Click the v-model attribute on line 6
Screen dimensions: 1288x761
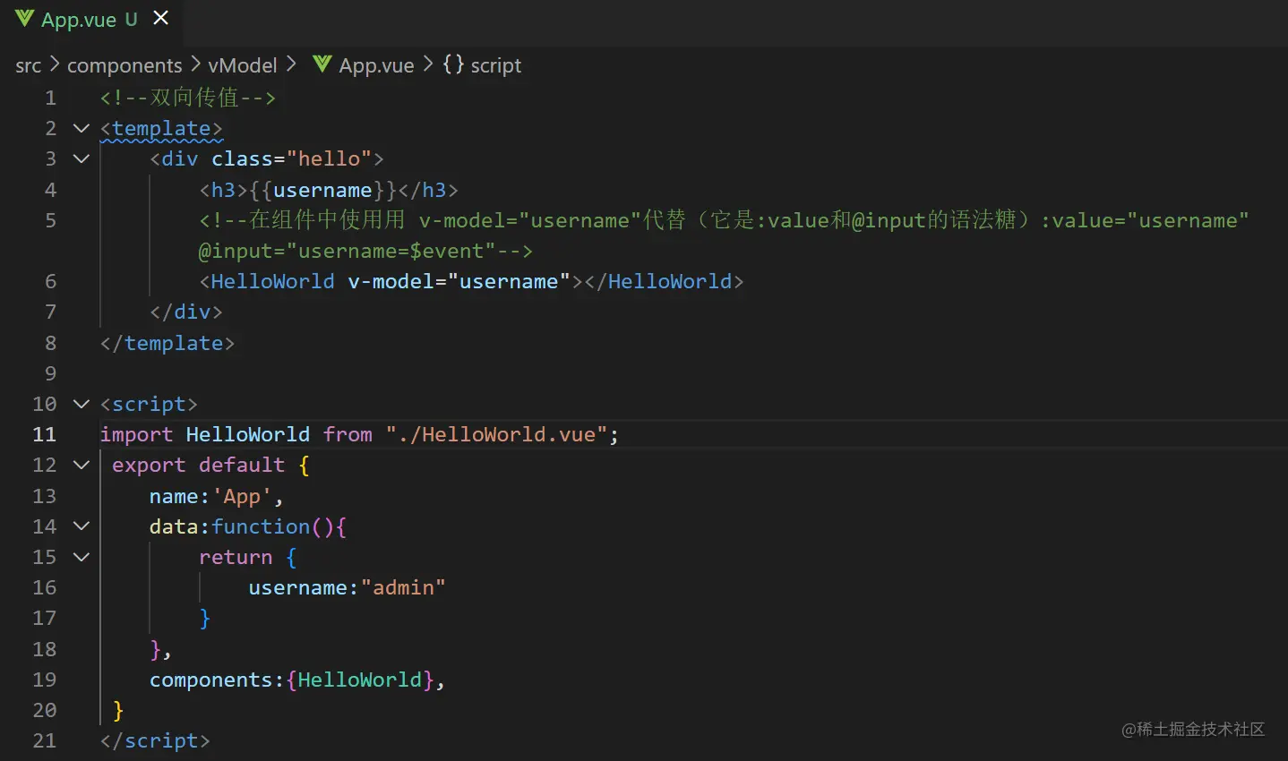[391, 281]
